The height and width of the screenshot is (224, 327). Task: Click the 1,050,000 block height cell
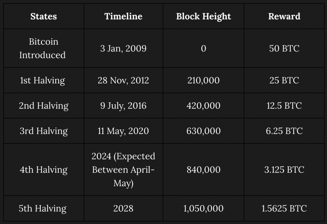tap(203, 208)
